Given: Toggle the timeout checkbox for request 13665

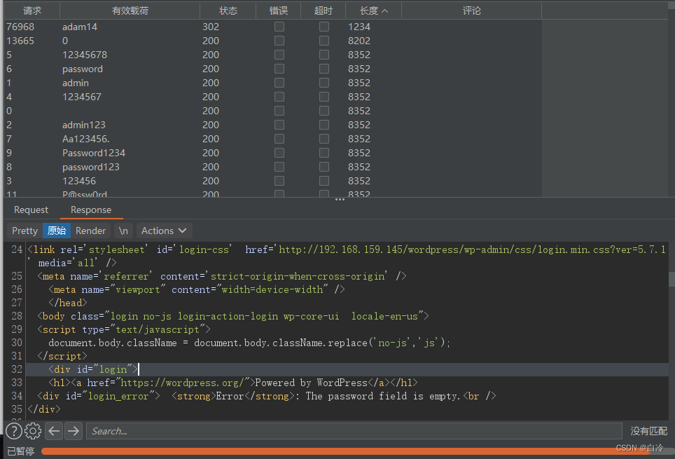Looking at the screenshot, I should point(323,41).
